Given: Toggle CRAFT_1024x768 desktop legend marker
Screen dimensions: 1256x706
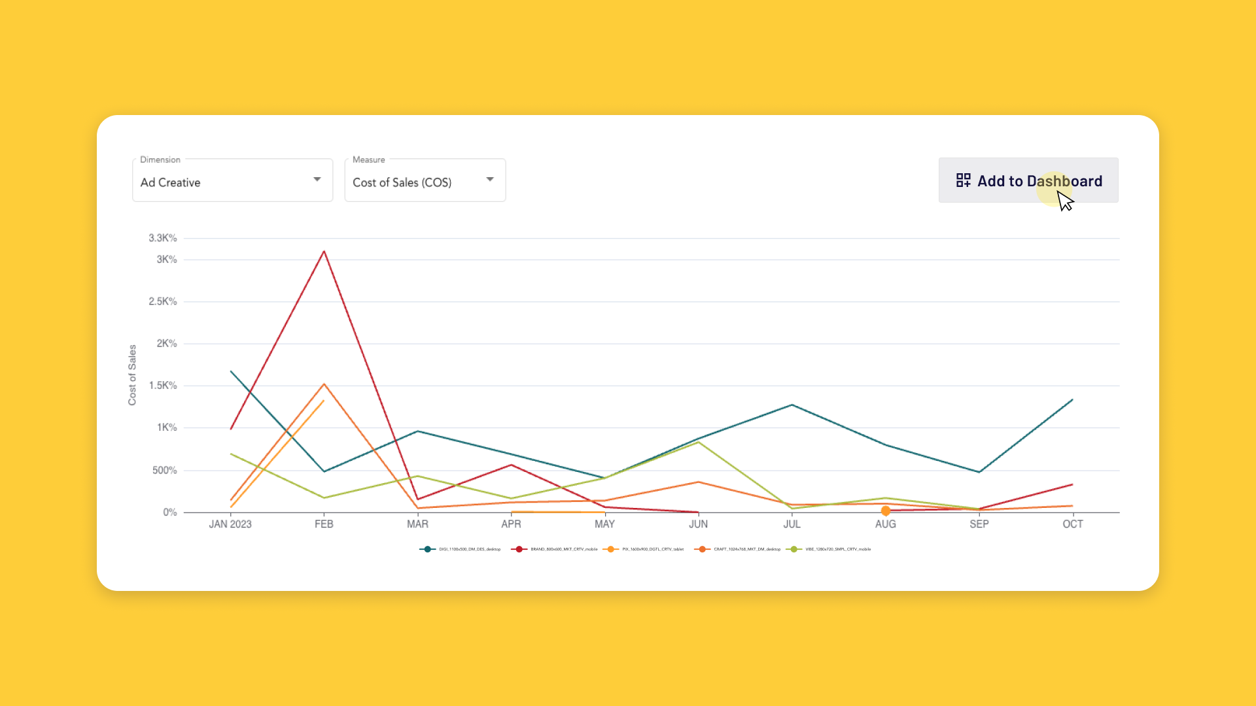Looking at the screenshot, I should (703, 549).
